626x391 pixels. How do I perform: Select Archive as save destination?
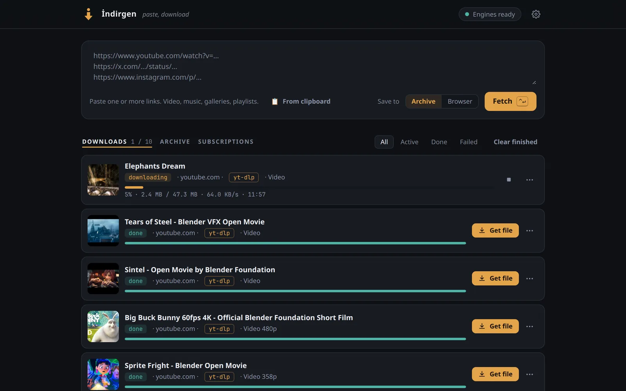(x=423, y=101)
